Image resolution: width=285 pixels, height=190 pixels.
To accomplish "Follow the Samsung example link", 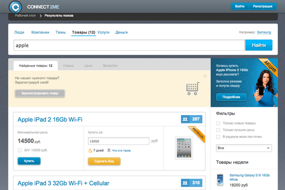I will point(264,32).
